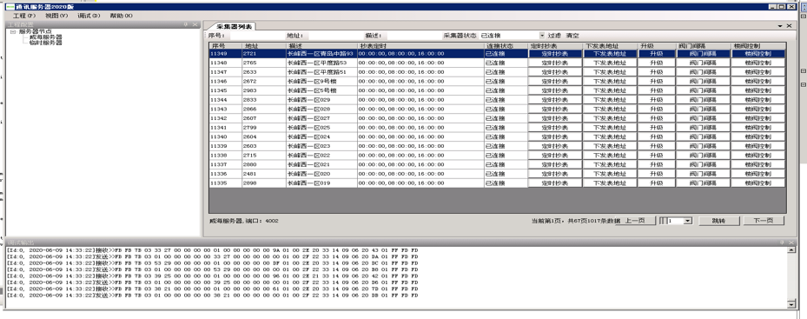Click the 过滤 filter button
This screenshot has width=807, height=319.
[554, 36]
